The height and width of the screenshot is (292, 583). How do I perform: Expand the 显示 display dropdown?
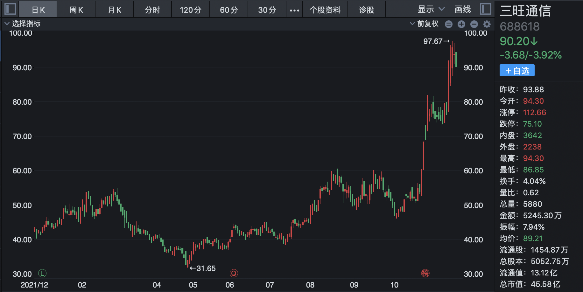[x=431, y=10]
